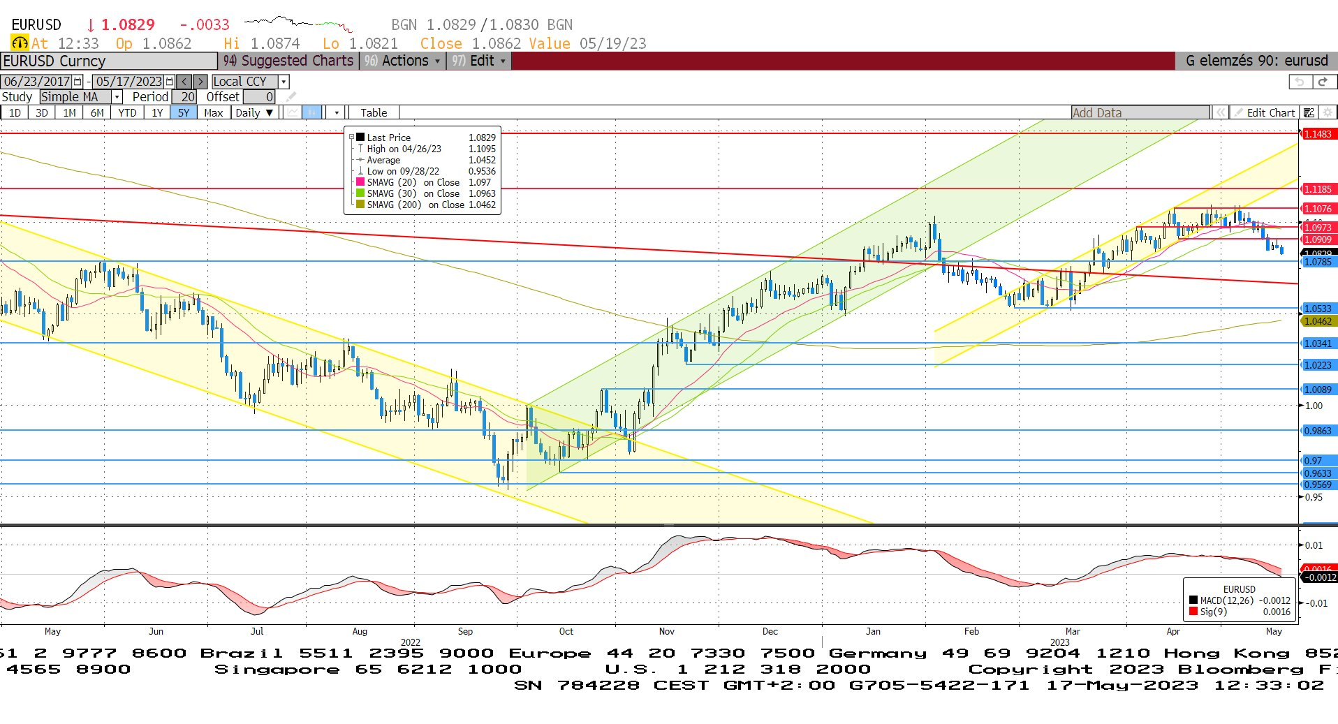Click the Low on 09/28/22 legend row
Screen dimensions: 1338x724
click(426, 171)
